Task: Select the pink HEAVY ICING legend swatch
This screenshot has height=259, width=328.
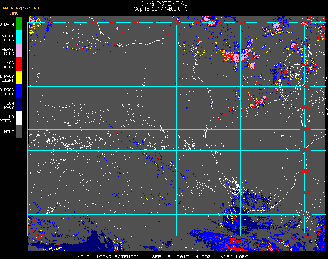Action: [19, 51]
